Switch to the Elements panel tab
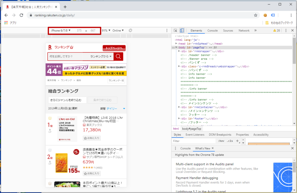This screenshot has width=297, height=193. click(196, 30)
